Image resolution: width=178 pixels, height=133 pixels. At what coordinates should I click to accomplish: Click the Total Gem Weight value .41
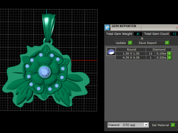[x=138, y=34]
